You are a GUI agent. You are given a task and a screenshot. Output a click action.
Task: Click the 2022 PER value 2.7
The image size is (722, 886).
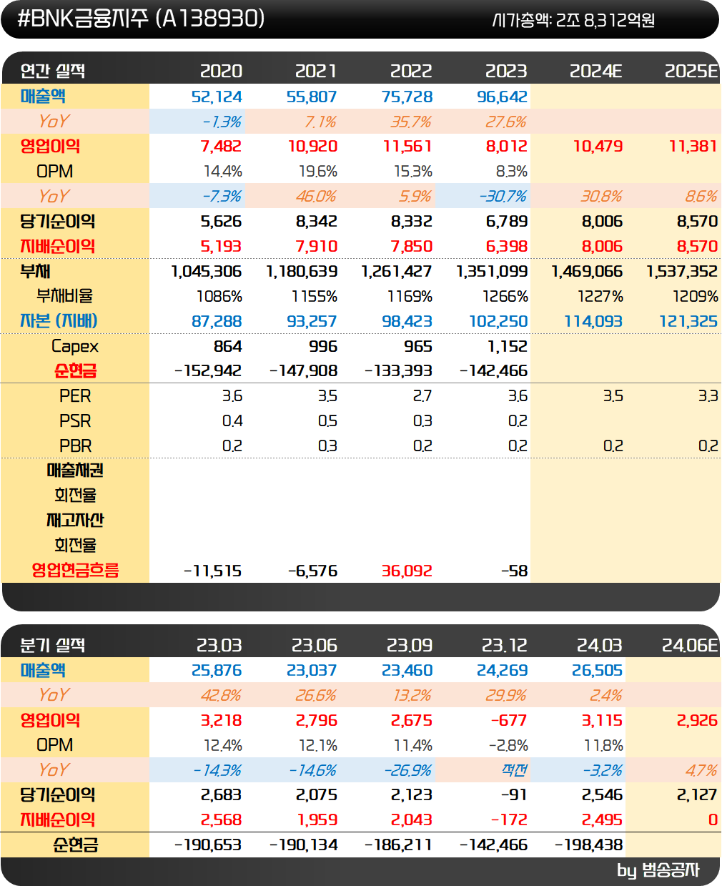pyautogui.click(x=422, y=395)
